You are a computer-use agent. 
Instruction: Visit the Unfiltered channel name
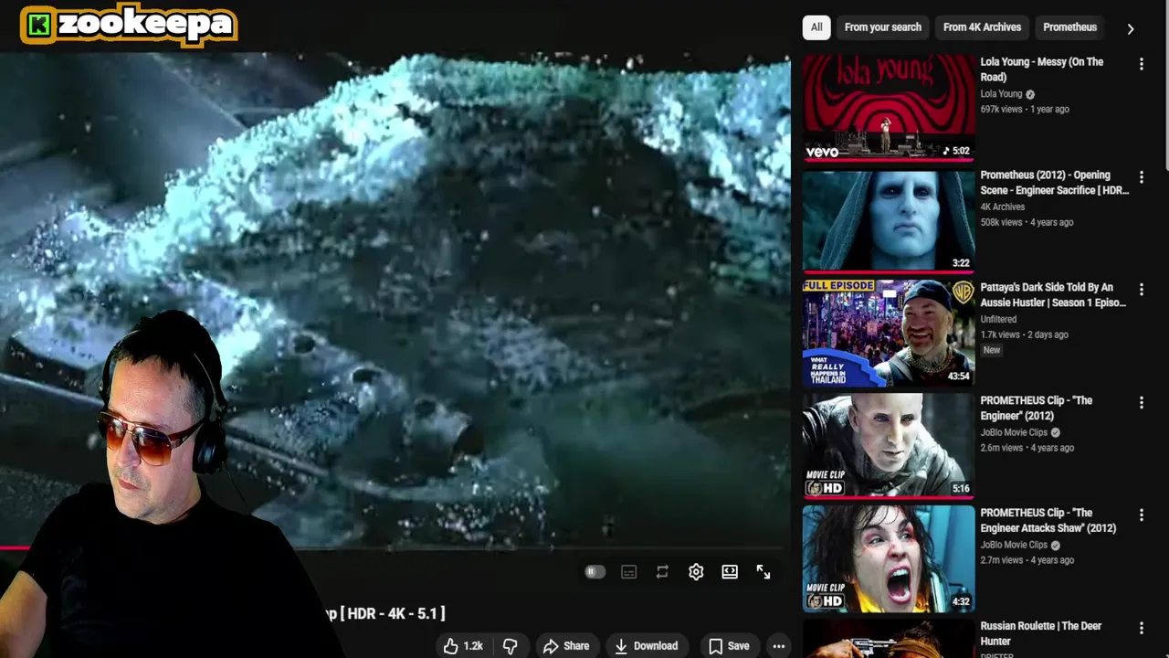coord(998,320)
